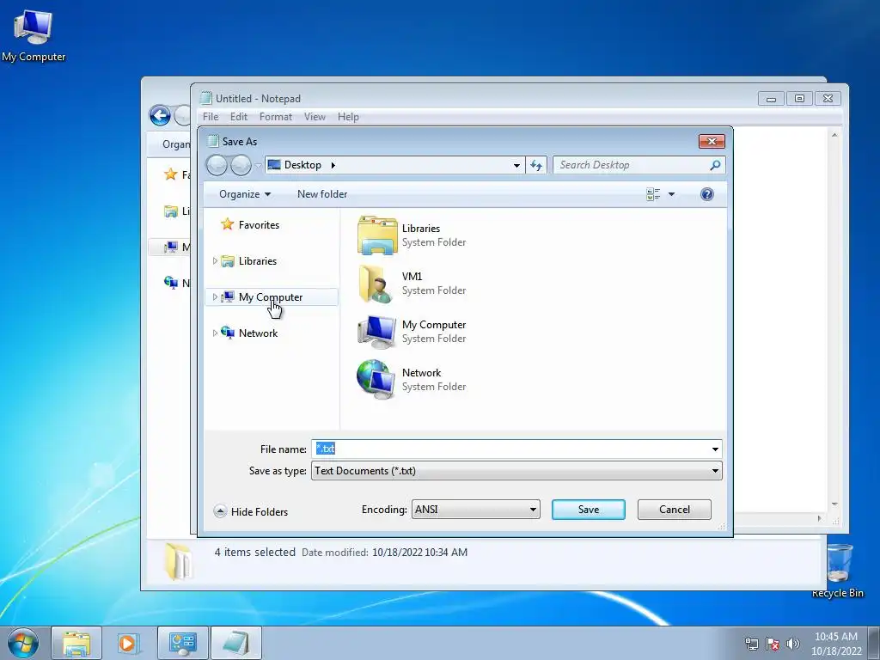Expand the Network tree node

pos(214,333)
